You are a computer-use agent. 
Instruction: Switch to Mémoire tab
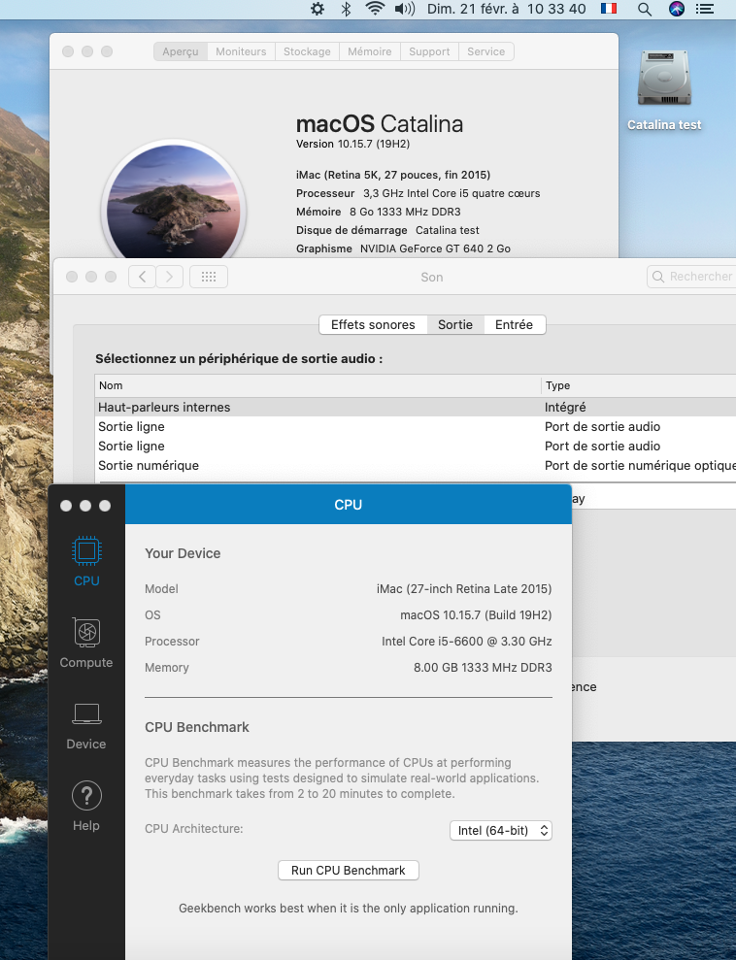click(370, 51)
